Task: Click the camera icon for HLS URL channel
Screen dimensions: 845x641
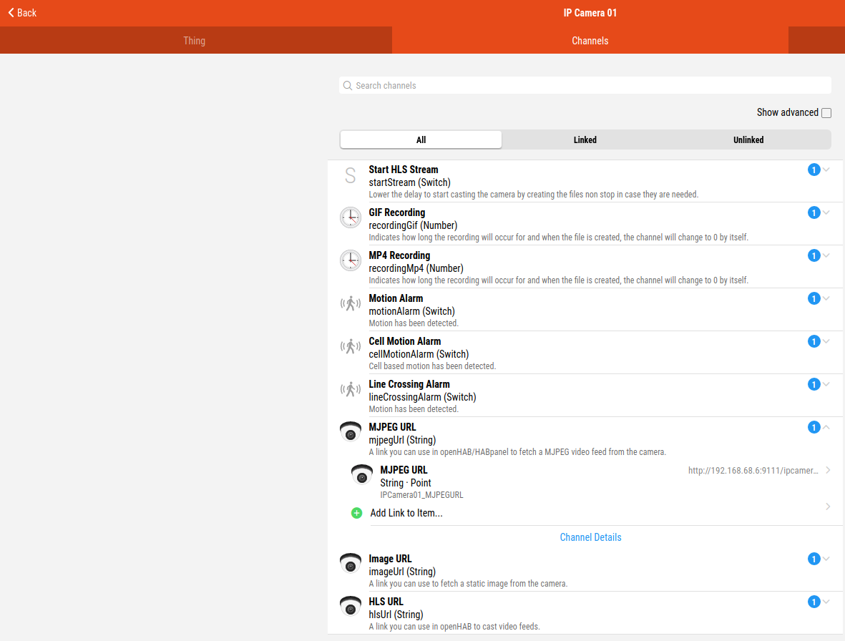Action: point(351,607)
